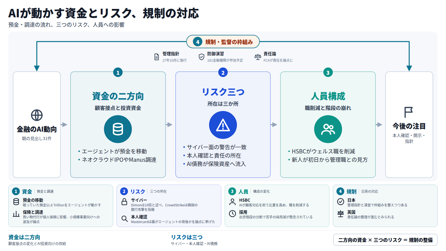Click the bullet サイバー面の警告が一致
Image resolution: width=446 pixels, height=251 pixels.
[x=217, y=147]
